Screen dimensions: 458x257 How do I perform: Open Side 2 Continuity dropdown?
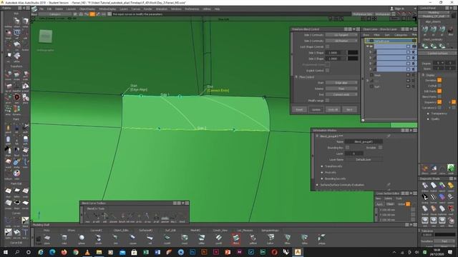coord(341,41)
